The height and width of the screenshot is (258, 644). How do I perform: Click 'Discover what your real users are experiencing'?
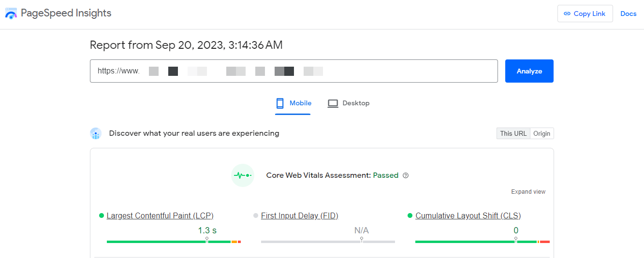(194, 133)
